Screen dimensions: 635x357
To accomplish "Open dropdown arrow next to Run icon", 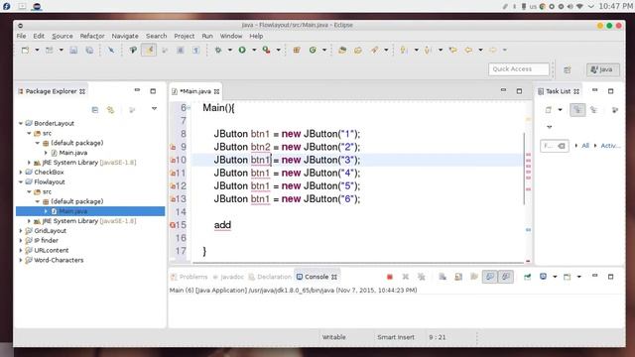I will 254,51.
